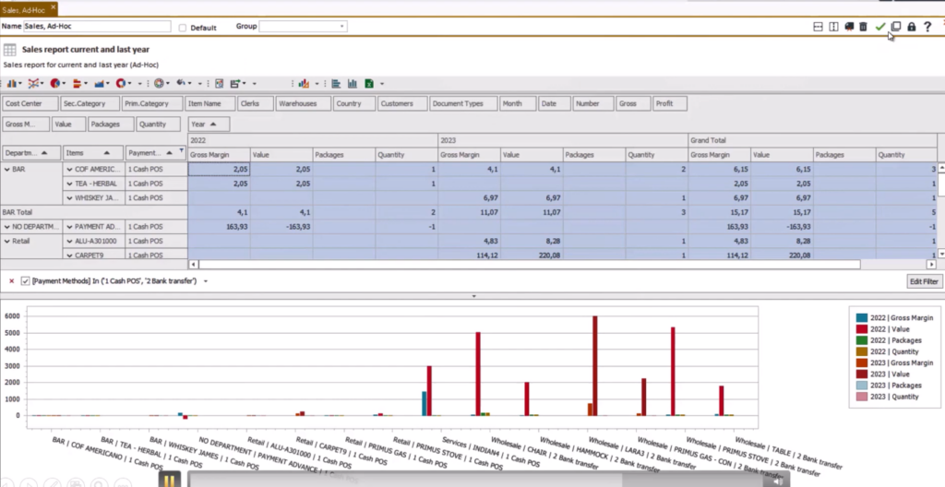
Task: Click the Name input field
Action: [97, 28]
